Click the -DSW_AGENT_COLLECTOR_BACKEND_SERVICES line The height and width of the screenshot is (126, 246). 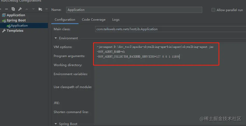[138, 57]
